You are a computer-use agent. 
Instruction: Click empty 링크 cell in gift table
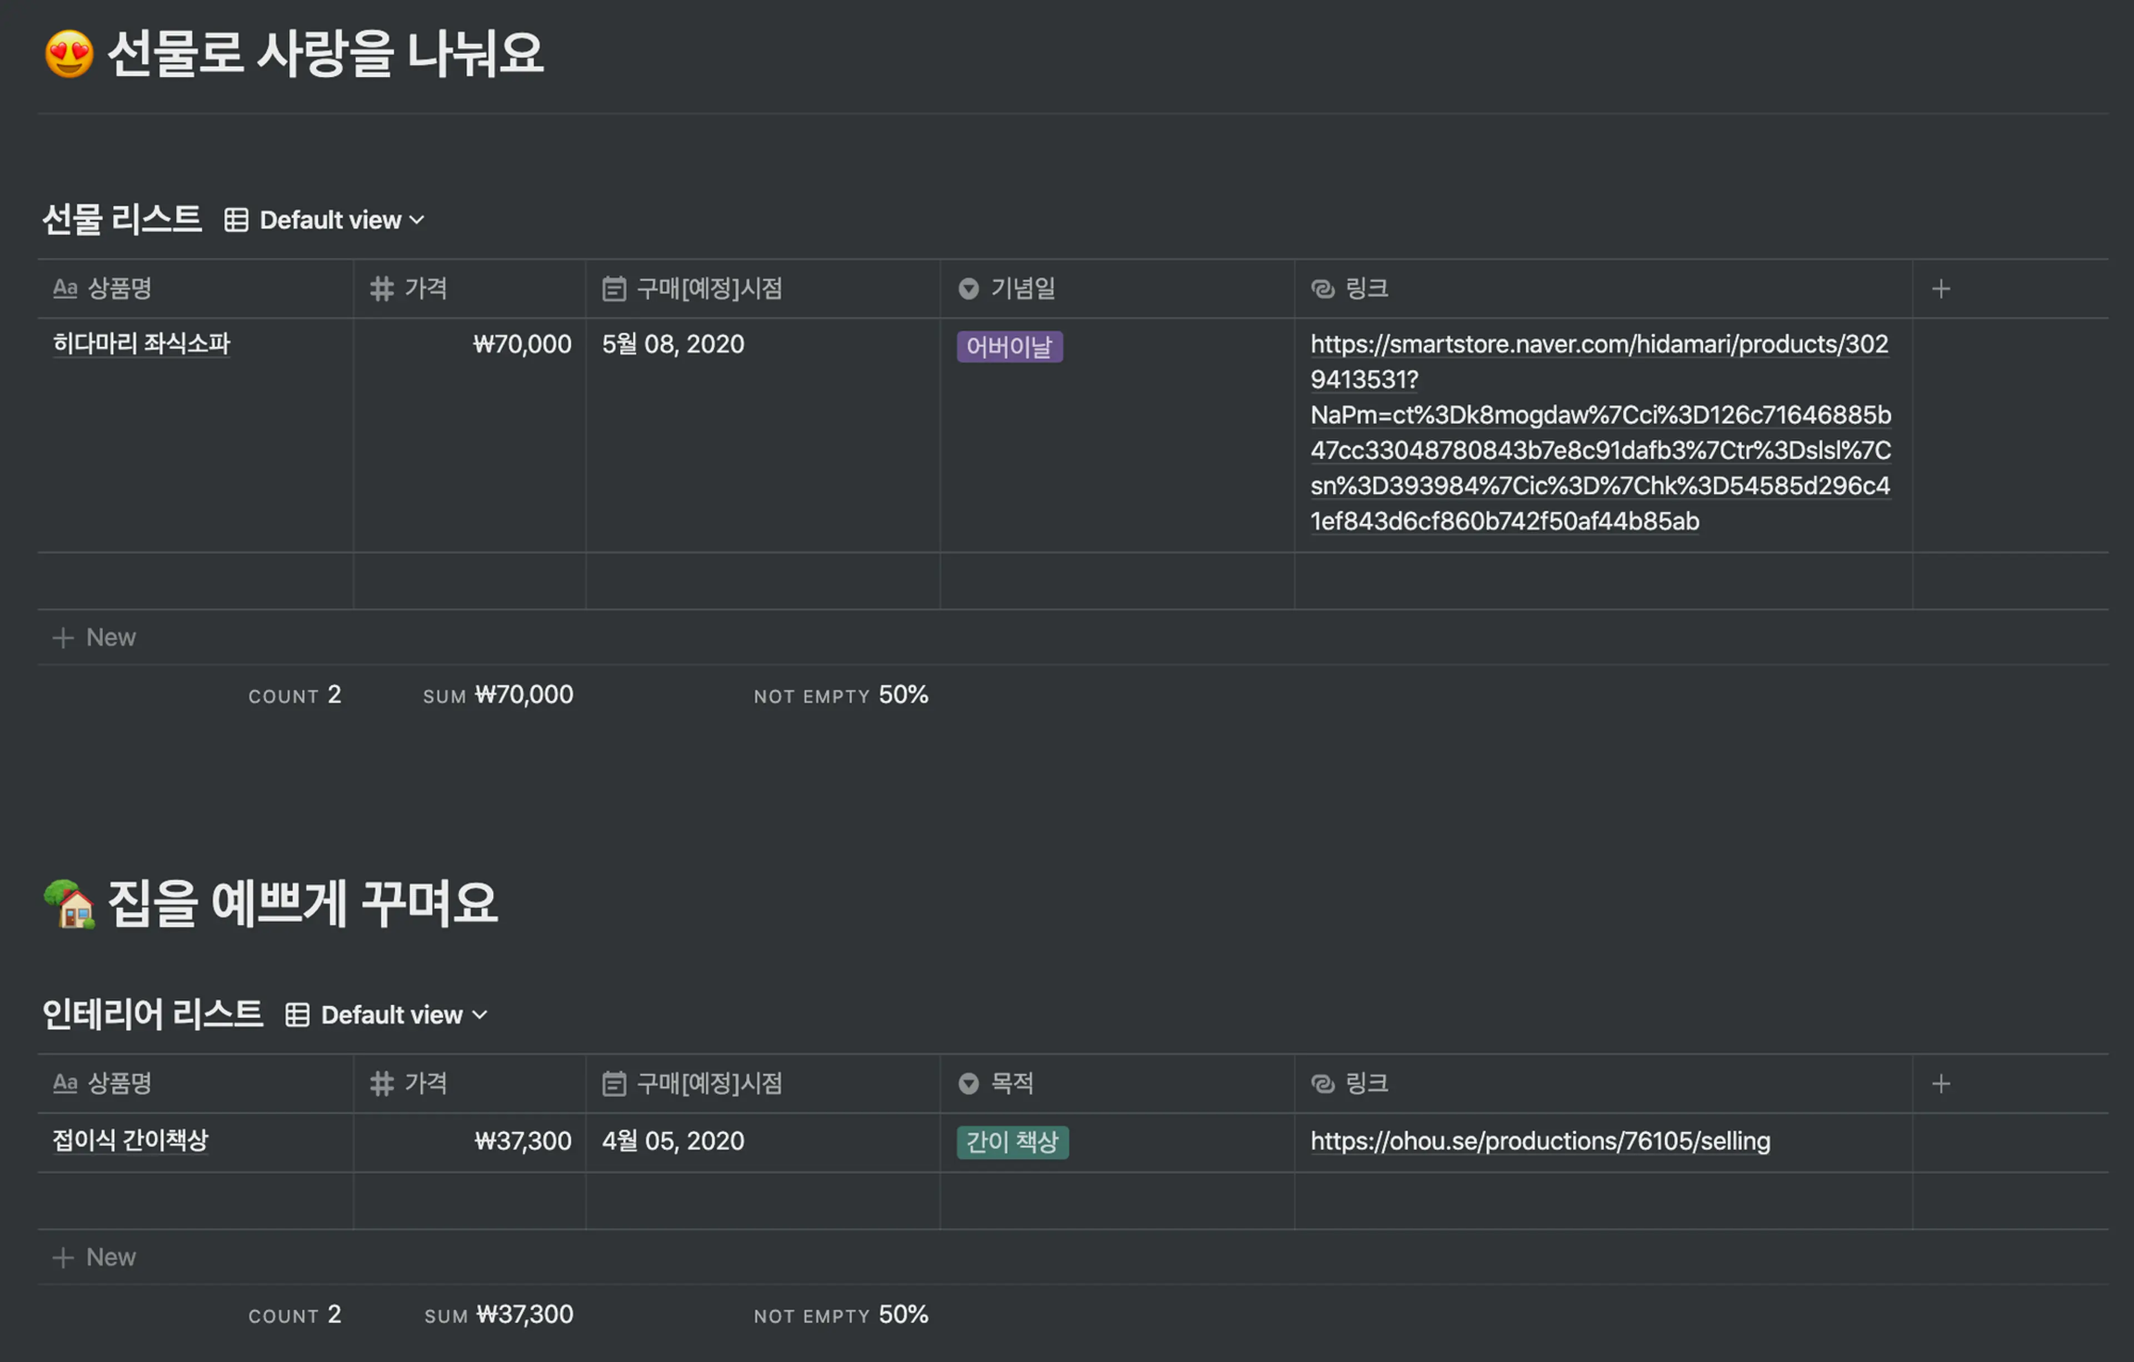point(1603,581)
